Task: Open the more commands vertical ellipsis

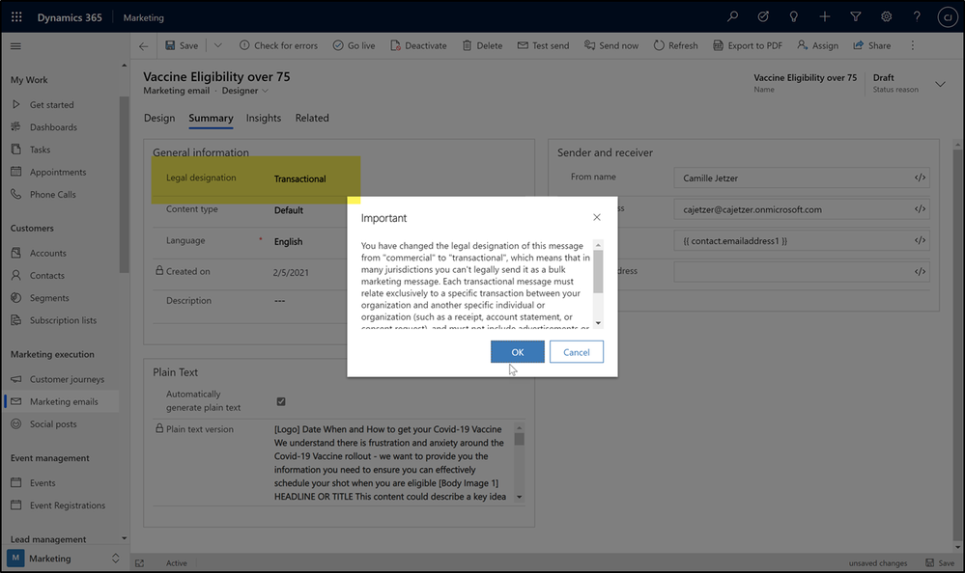Action: pyautogui.click(x=913, y=45)
